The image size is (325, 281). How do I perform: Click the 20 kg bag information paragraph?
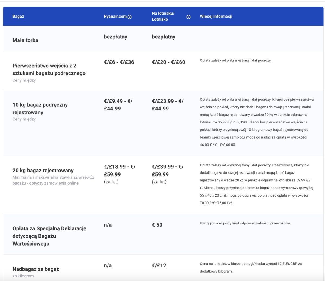pos(256,184)
